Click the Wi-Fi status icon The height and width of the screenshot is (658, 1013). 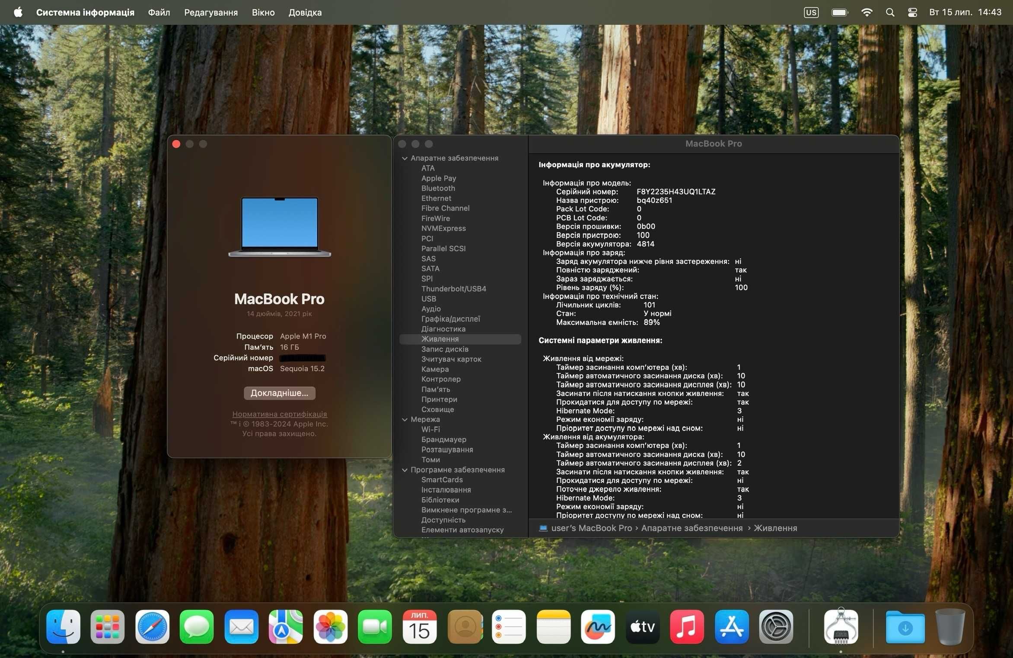[x=866, y=12]
